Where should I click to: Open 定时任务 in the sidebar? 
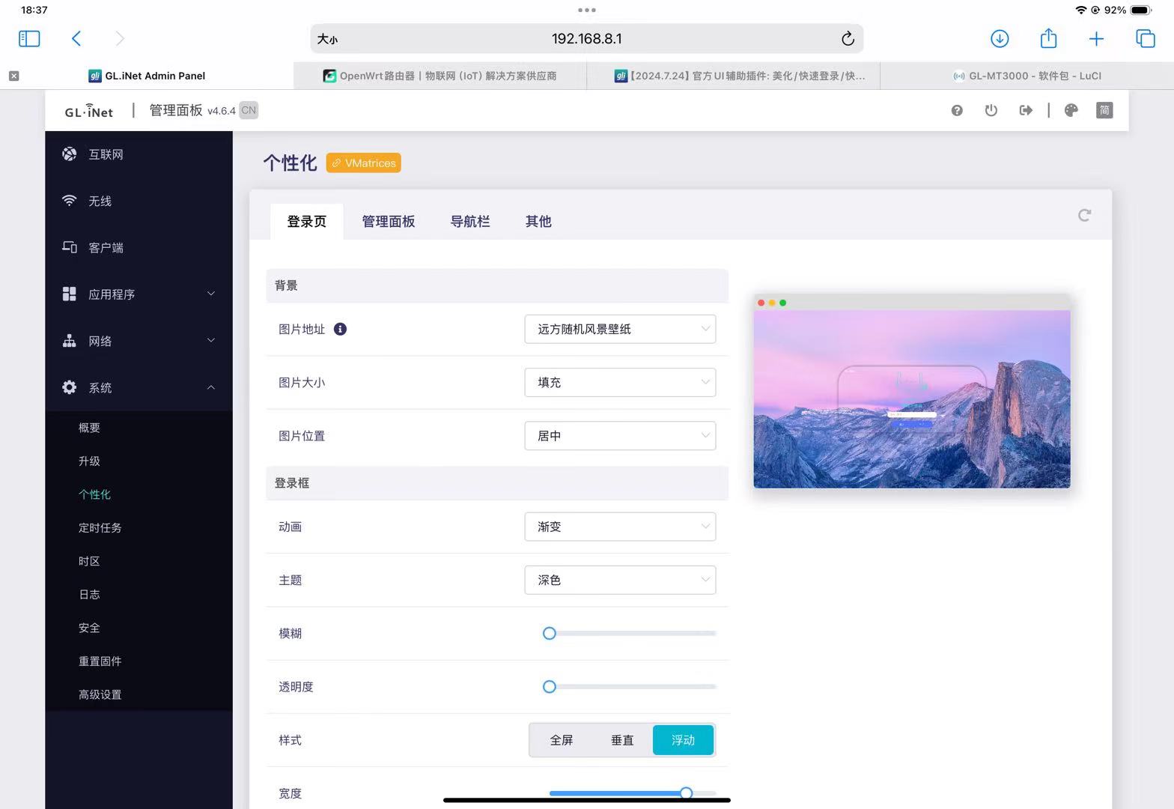pos(100,528)
